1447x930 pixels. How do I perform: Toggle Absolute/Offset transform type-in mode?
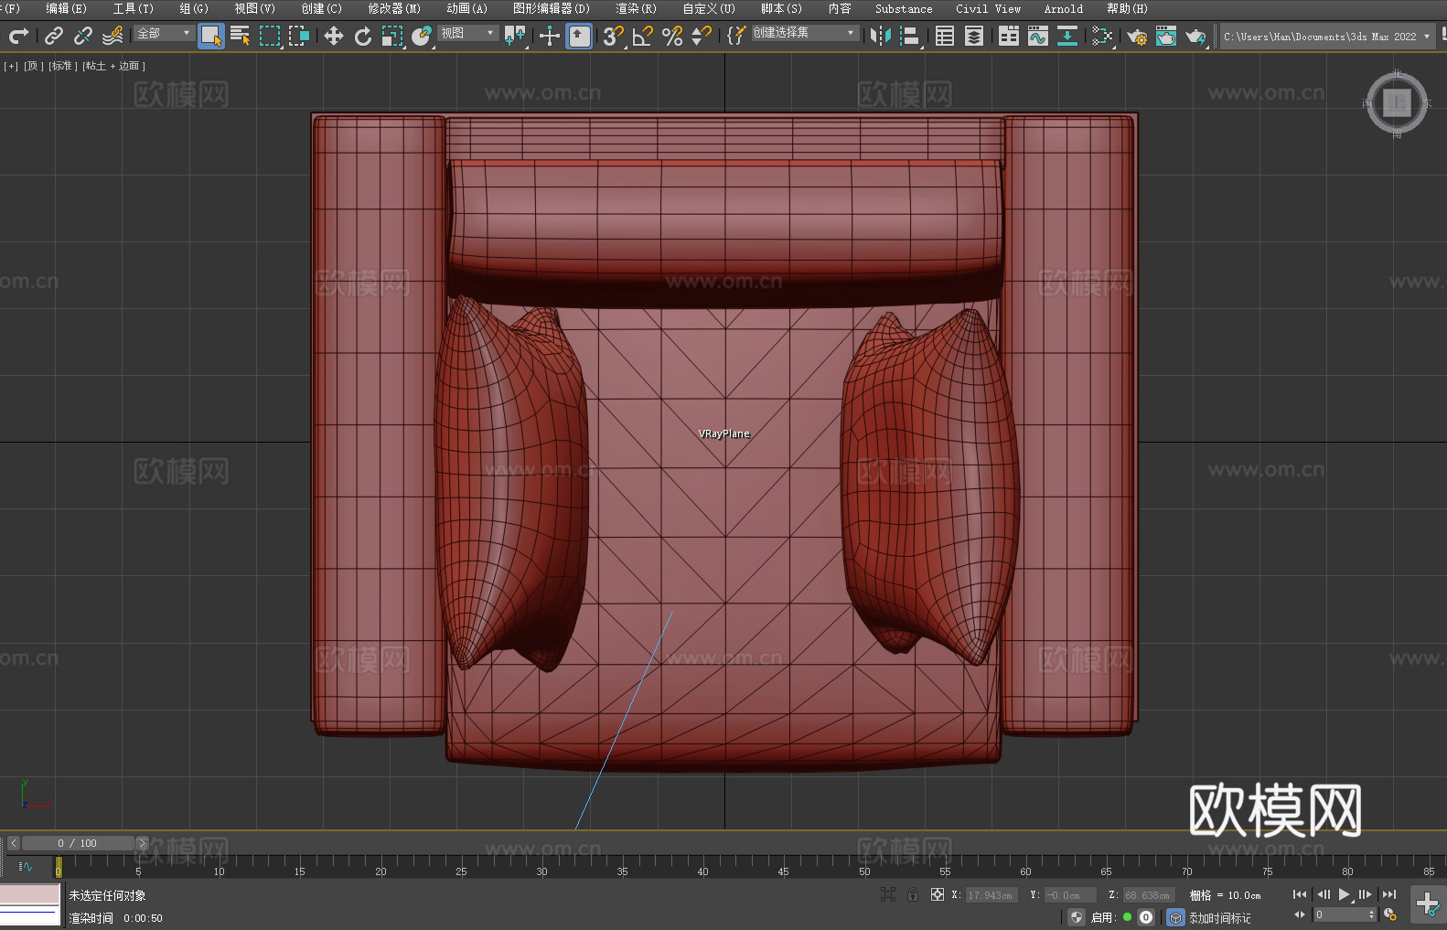[x=938, y=894]
